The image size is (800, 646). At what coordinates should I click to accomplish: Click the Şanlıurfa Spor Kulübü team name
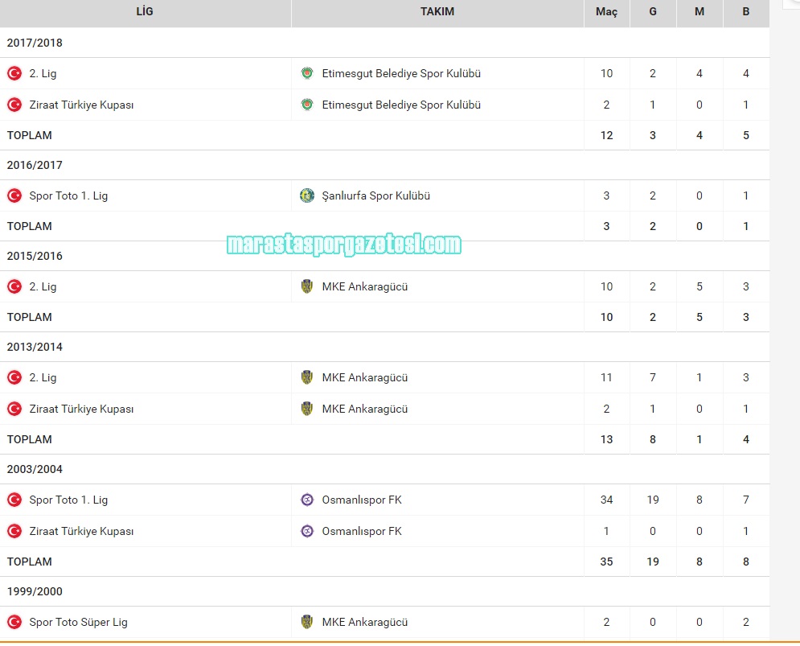376,195
